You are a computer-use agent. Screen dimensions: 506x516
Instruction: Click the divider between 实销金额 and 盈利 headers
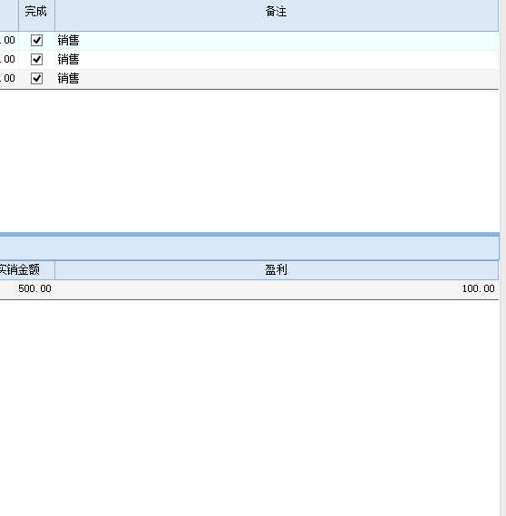pos(54,270)
